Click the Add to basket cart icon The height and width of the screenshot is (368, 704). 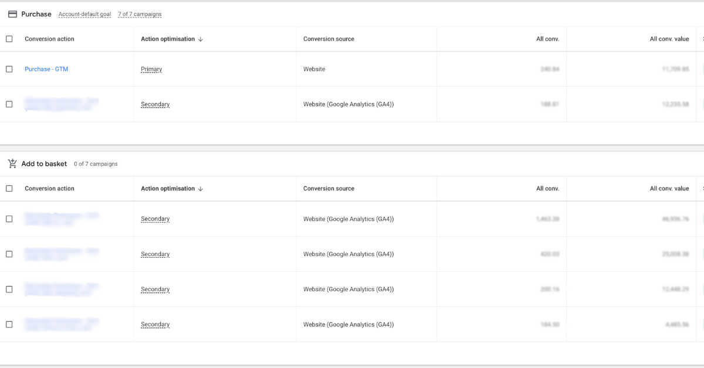coord(12,164)
